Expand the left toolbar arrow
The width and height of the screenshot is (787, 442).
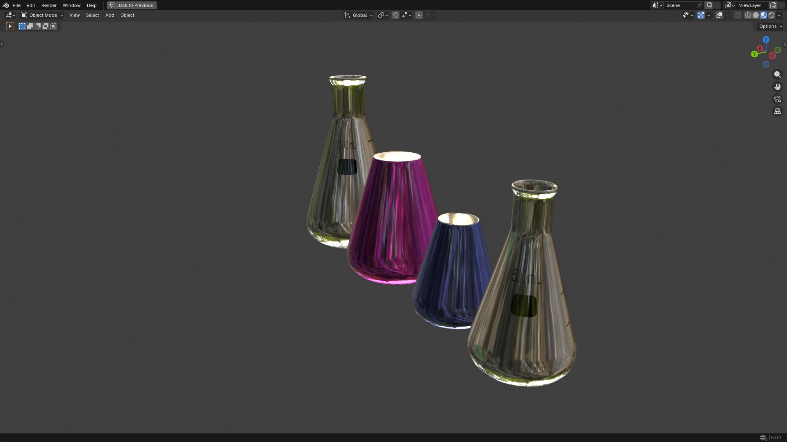tap(2, 44)
